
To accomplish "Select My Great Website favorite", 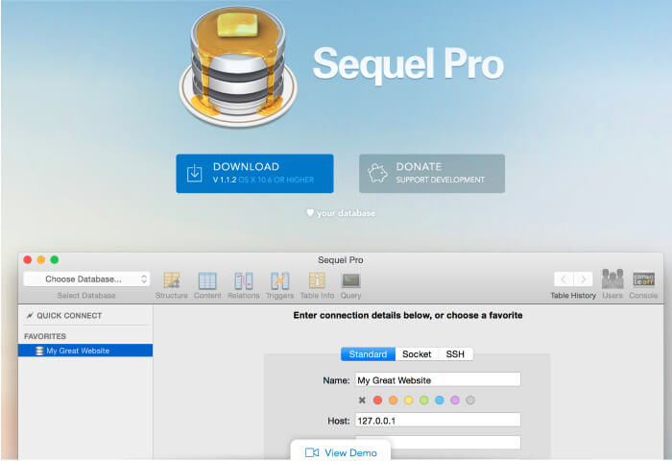I will pos(85,351).
